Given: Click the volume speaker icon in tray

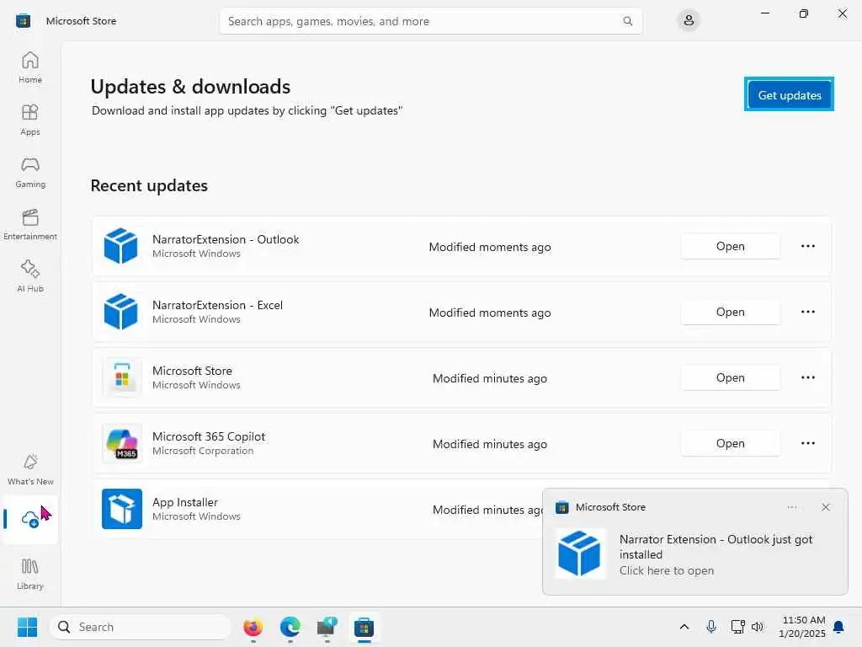Looking at the screenshot, I should [x=758, y=627].
